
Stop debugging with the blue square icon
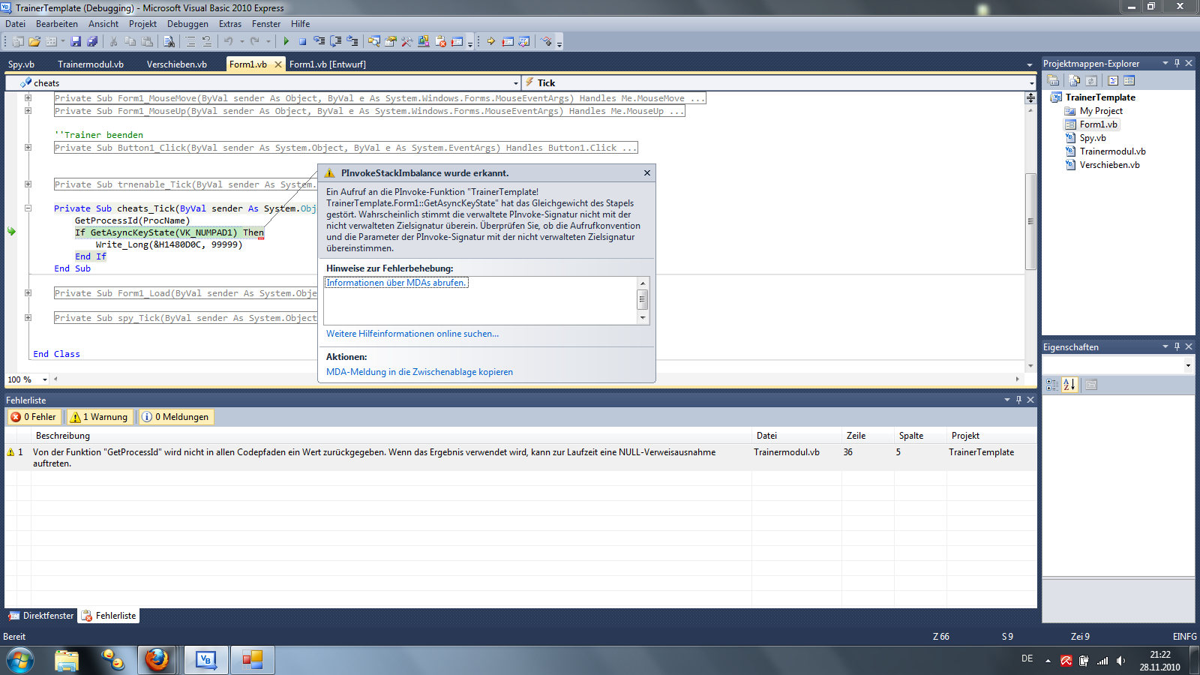(302, 42)
